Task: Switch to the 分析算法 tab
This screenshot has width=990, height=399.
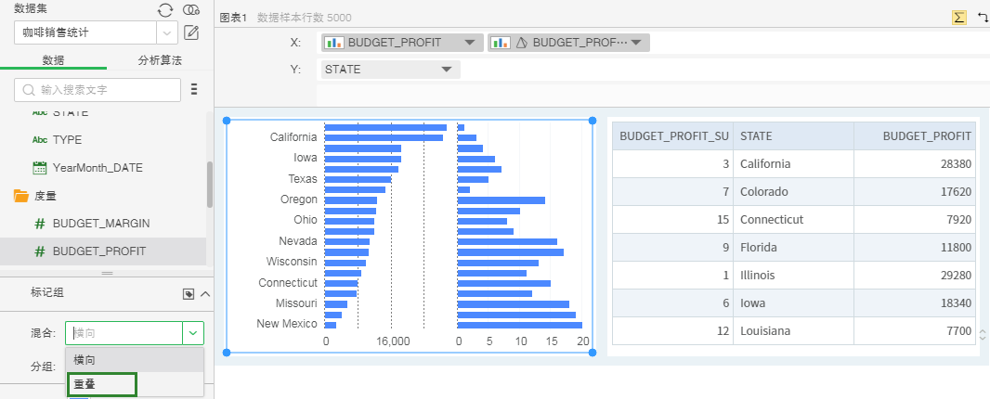Action: point(160,60)
